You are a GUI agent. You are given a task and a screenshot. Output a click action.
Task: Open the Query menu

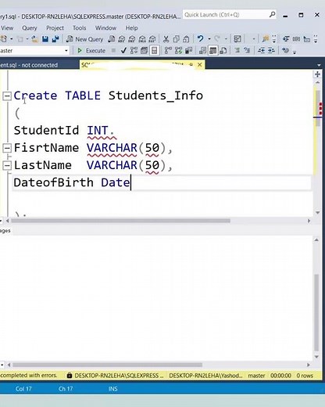(x=30, y=28)
